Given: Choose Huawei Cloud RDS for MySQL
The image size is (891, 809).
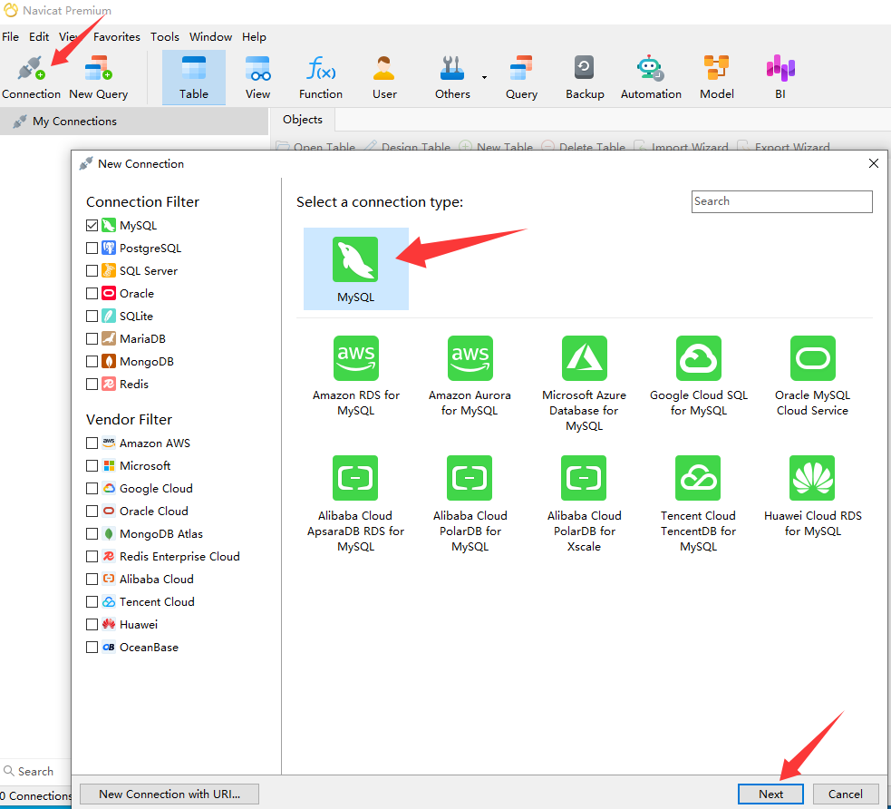Looking at the screenshot, I should coord(812,496).
